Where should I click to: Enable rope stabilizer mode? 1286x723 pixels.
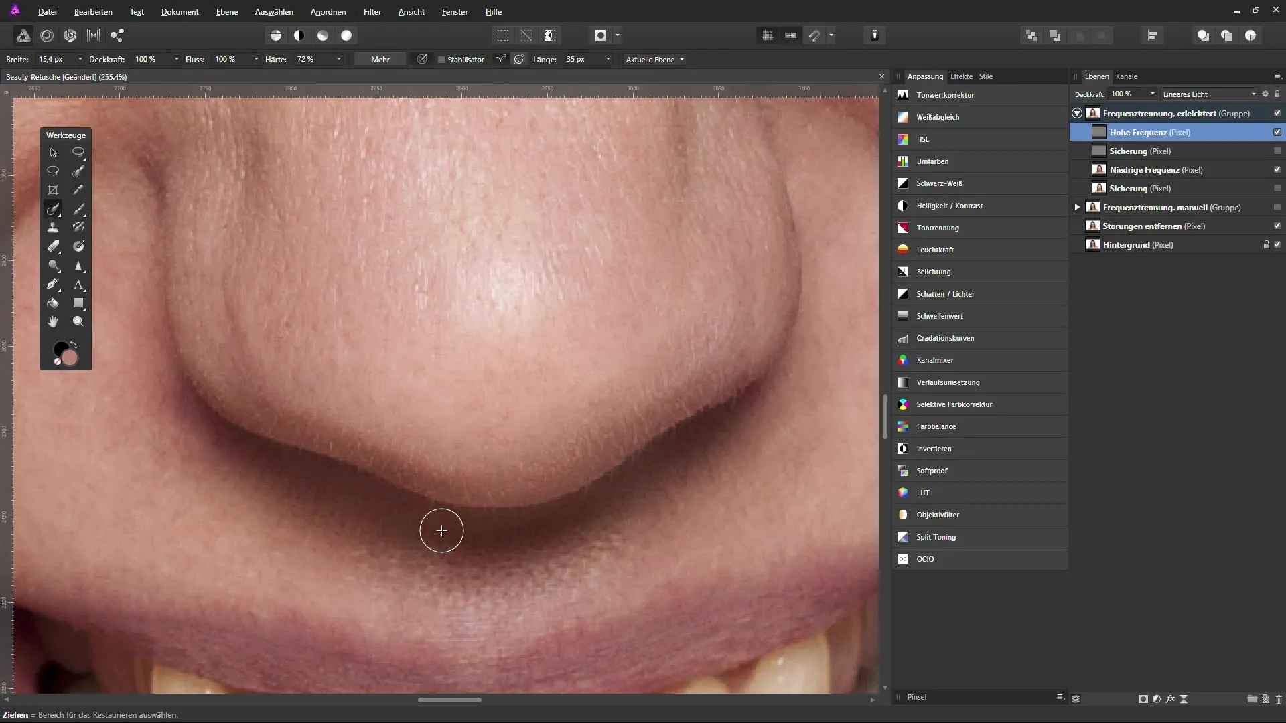pos(500,60)
